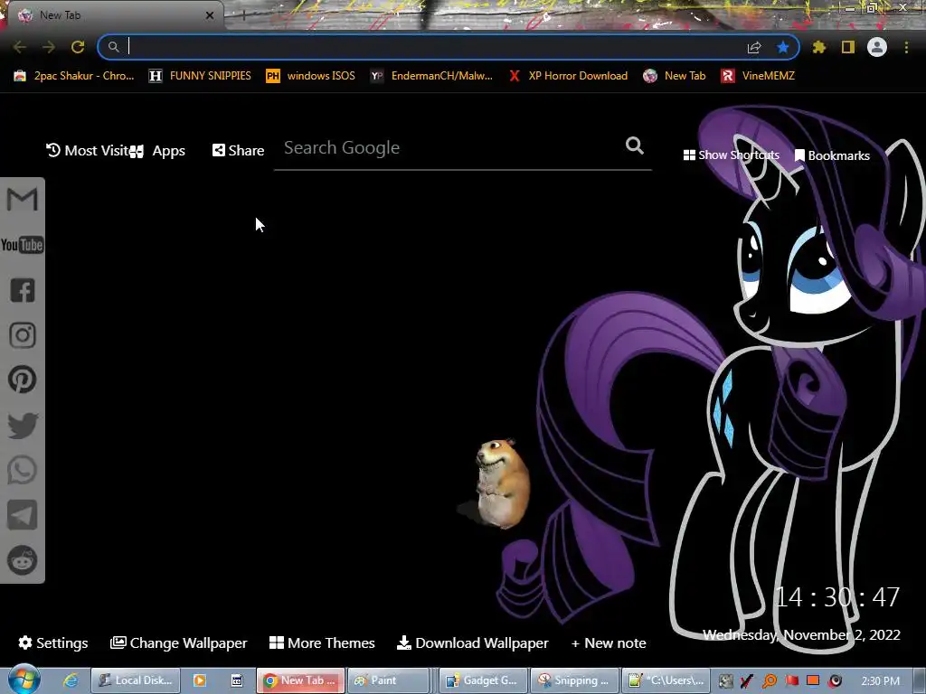Open FUNNY SNIPPIES bookmark
This screenshot has width=926, height=694.
pos(200,76)
